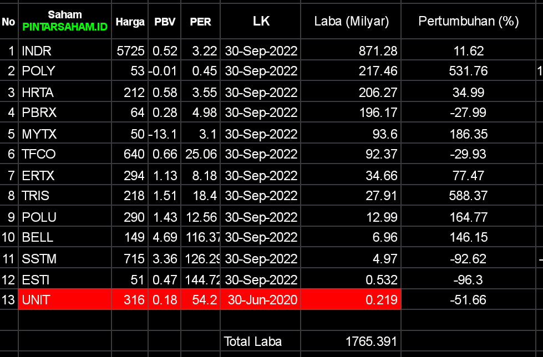Click the PER column header
This screenshot has width=543, height=357.
[x=200, y=22]
